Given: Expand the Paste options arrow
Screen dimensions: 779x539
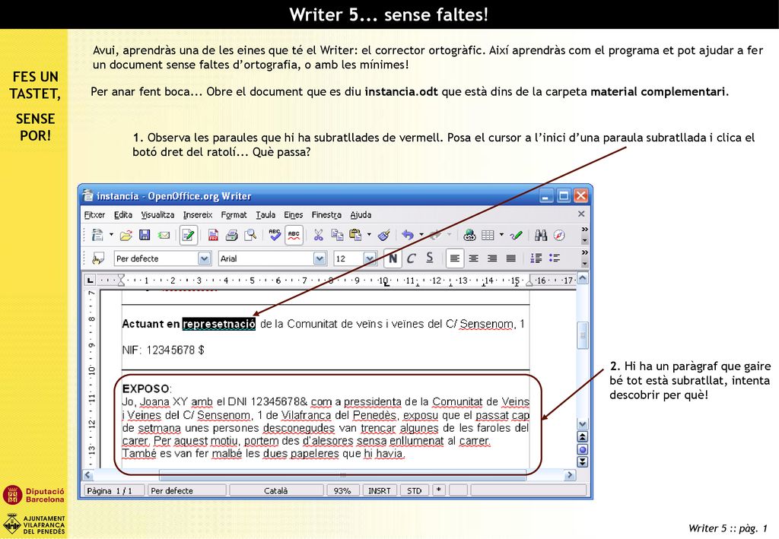Looking at the screenshot, I should click(x=369, y=235).
